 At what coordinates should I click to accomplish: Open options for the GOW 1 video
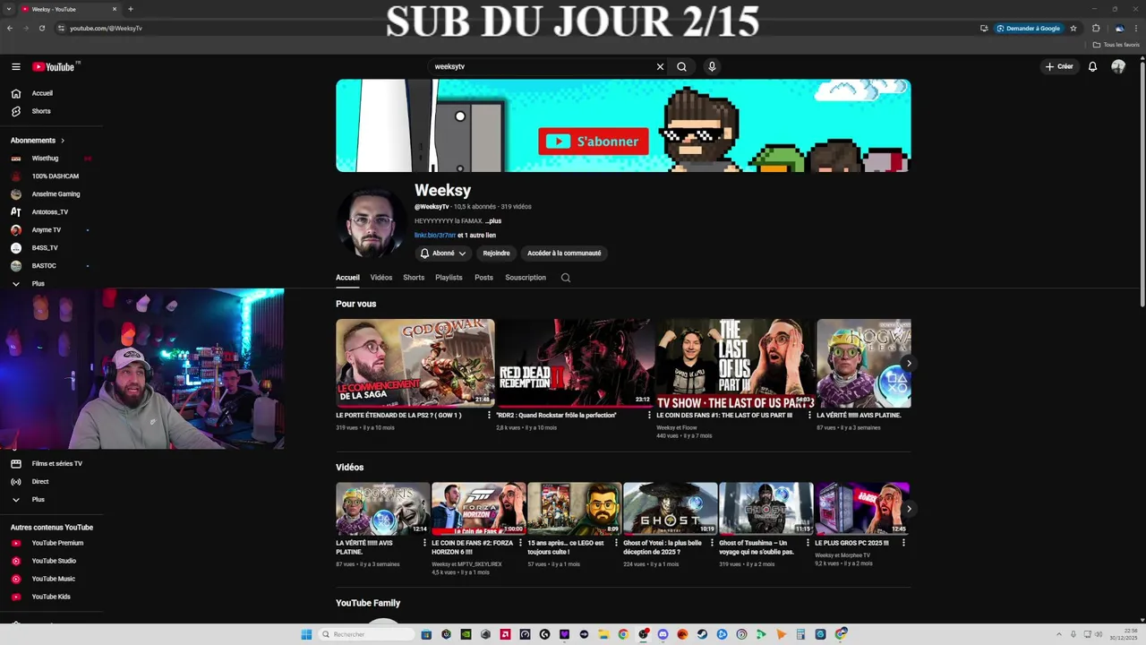pyautogui.click(x=489, y=416)
